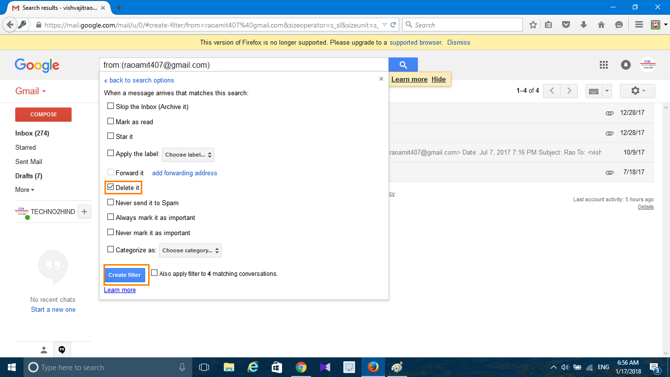Click the Gmail search query field

pos(244,65)
